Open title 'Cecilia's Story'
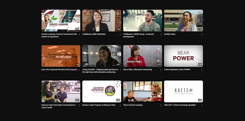Screen dimensions: 245x121 (170, 34)
